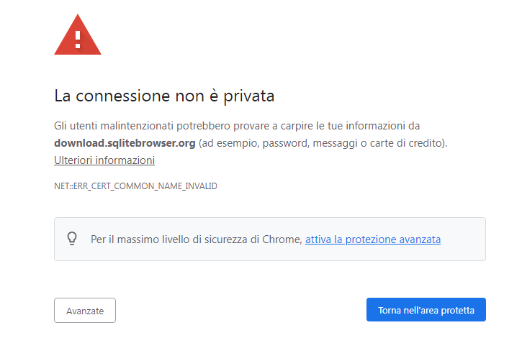Click the lightbulb security tip icon
This screenshot has height=338, width=522.
coord(72,239)
